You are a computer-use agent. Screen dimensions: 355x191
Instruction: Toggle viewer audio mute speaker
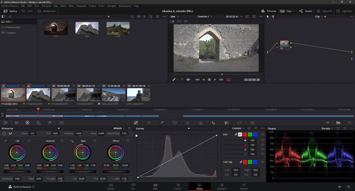point(188,80)
